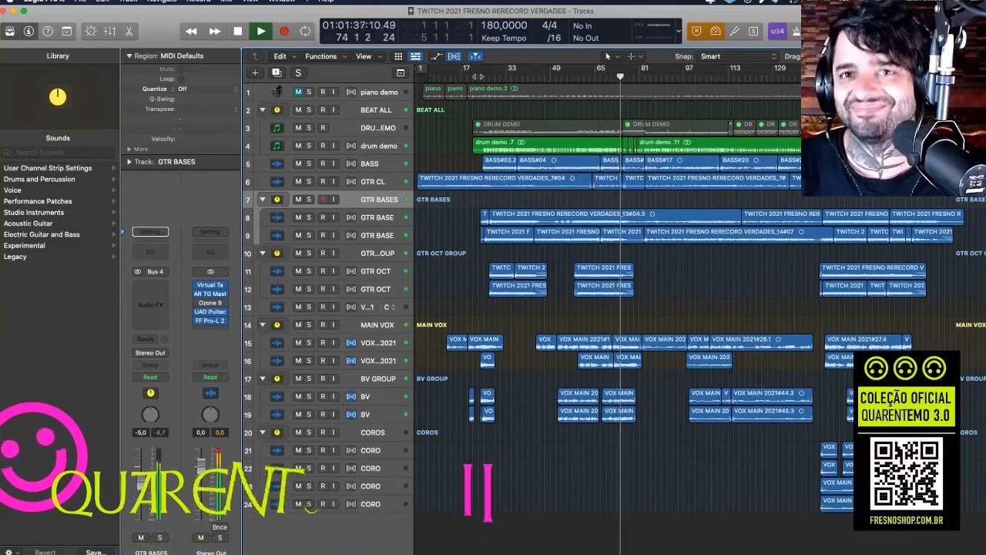Select Studio Instruments in Library
This screenshot has width=986, height=555.
point(34,213)
